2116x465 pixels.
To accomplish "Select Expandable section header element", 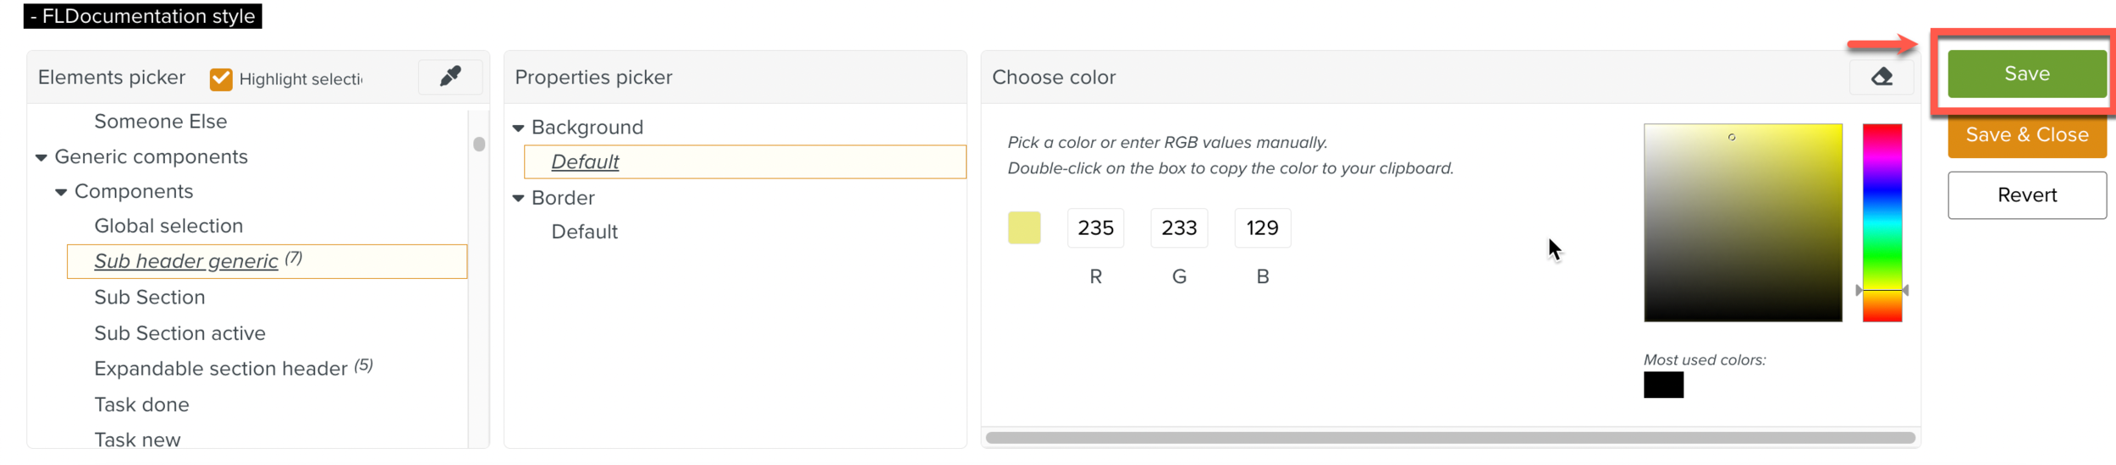I will pyautogui.click(x=221, y=369).
